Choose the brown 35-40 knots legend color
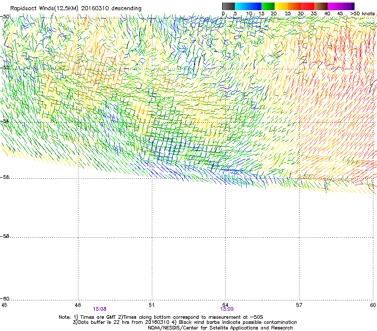Screen dimensions: 377x331 click(321, 6)
